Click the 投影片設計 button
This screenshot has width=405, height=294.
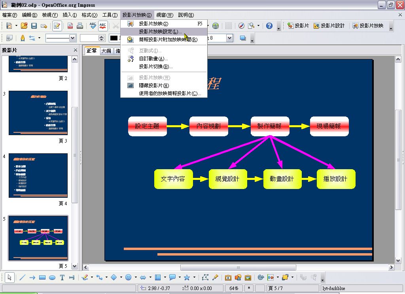point(329,26)
